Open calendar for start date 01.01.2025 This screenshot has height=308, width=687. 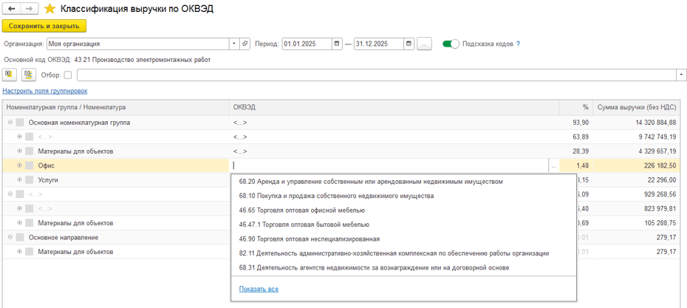pyautogui.click(x=338, y=44)
